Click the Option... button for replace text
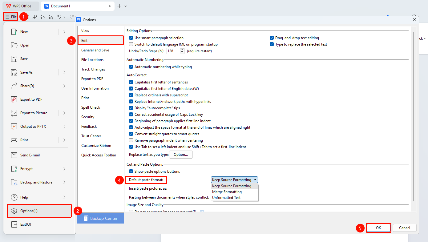This screenshot has height=242, width=428. pyautogui.click(x=181, y=155)
